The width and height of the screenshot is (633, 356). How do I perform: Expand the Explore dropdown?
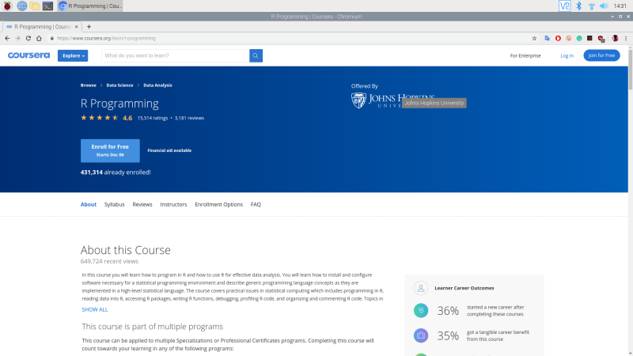(73, 55)
